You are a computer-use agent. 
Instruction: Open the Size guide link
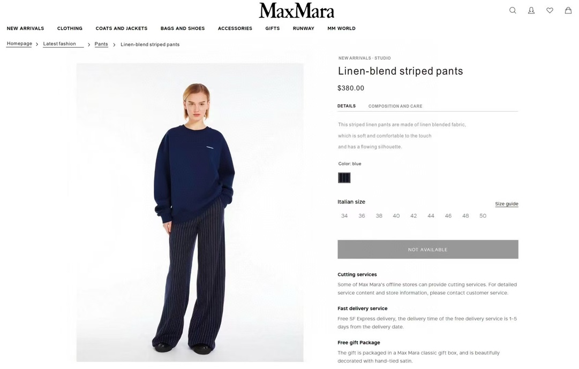[507, 204]
